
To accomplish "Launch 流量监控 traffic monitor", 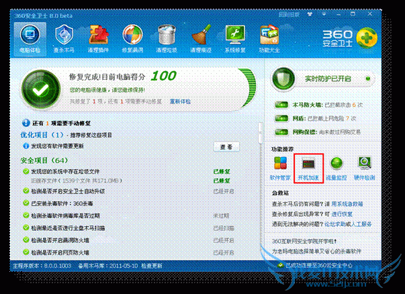I will (336, 168).
